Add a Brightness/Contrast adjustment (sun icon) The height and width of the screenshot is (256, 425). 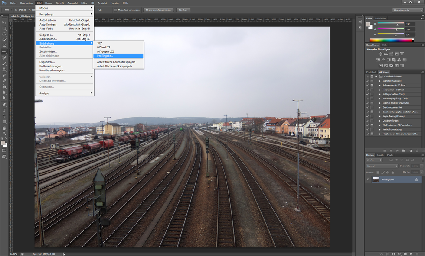[380, 54]
